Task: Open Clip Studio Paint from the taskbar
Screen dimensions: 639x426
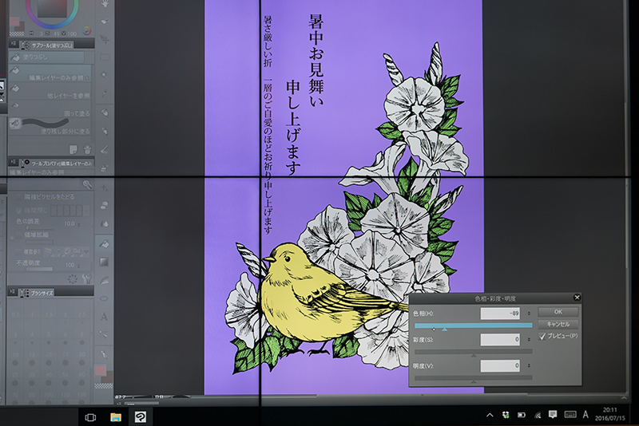Action: coord(141,416)
